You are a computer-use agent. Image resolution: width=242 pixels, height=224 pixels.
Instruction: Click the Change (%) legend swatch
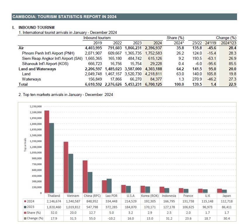tap(25, 218)
